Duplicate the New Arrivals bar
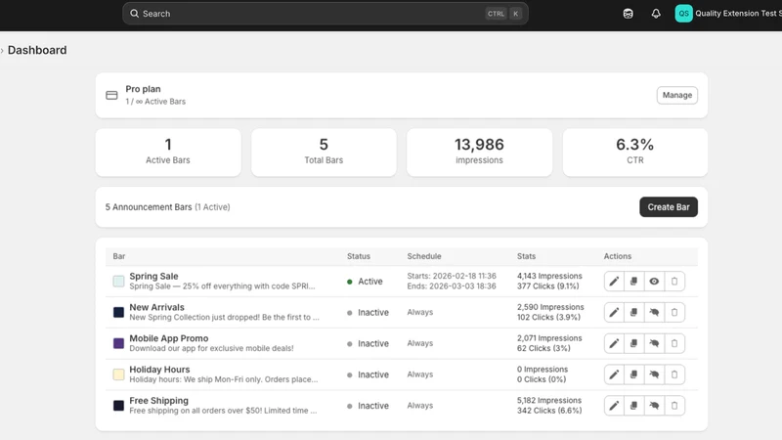 coord(633,312)
